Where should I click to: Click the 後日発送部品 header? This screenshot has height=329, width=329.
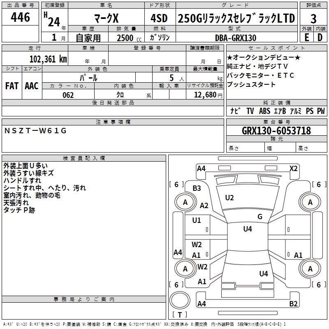point(113,102)
